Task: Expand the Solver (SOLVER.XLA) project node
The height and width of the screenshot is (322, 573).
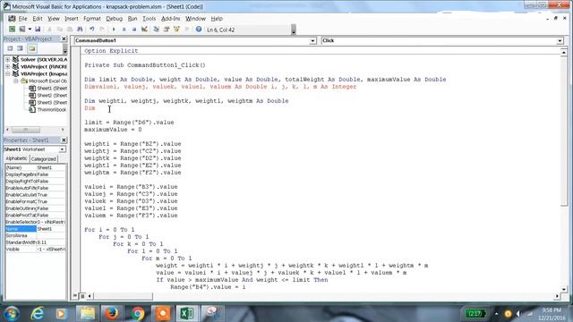Action: (8, 60)
